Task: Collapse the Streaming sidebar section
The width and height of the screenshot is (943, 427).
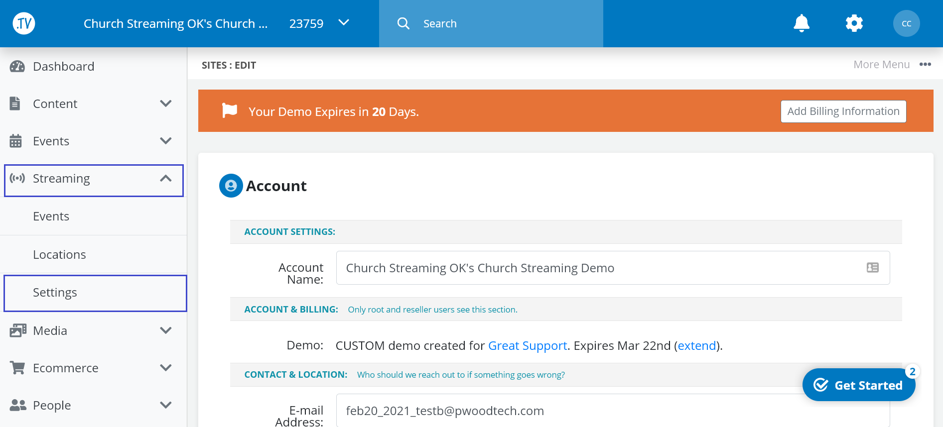Action: [165, 179]
